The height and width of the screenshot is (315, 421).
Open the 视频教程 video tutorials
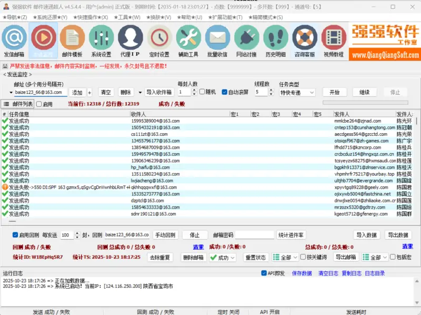(x=333, y=44)
